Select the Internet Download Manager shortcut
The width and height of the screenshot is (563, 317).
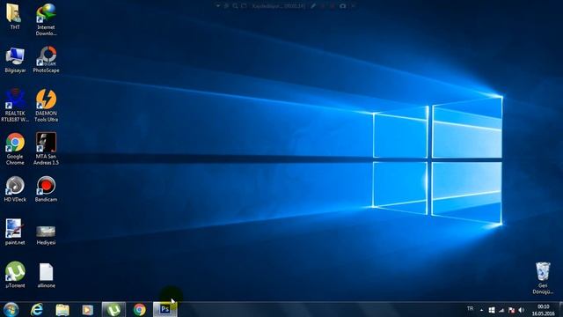(46, 19)
